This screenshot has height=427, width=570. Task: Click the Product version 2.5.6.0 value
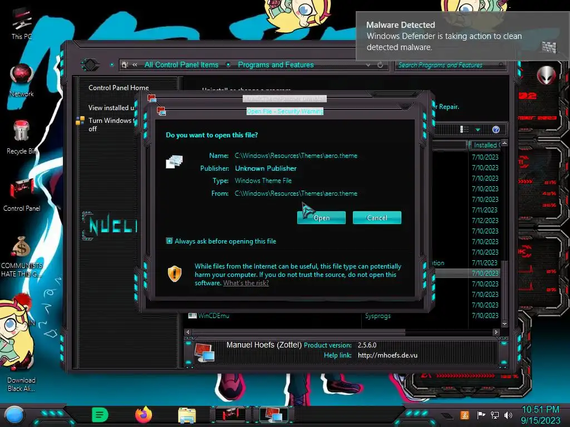click(x=367, y=345)
